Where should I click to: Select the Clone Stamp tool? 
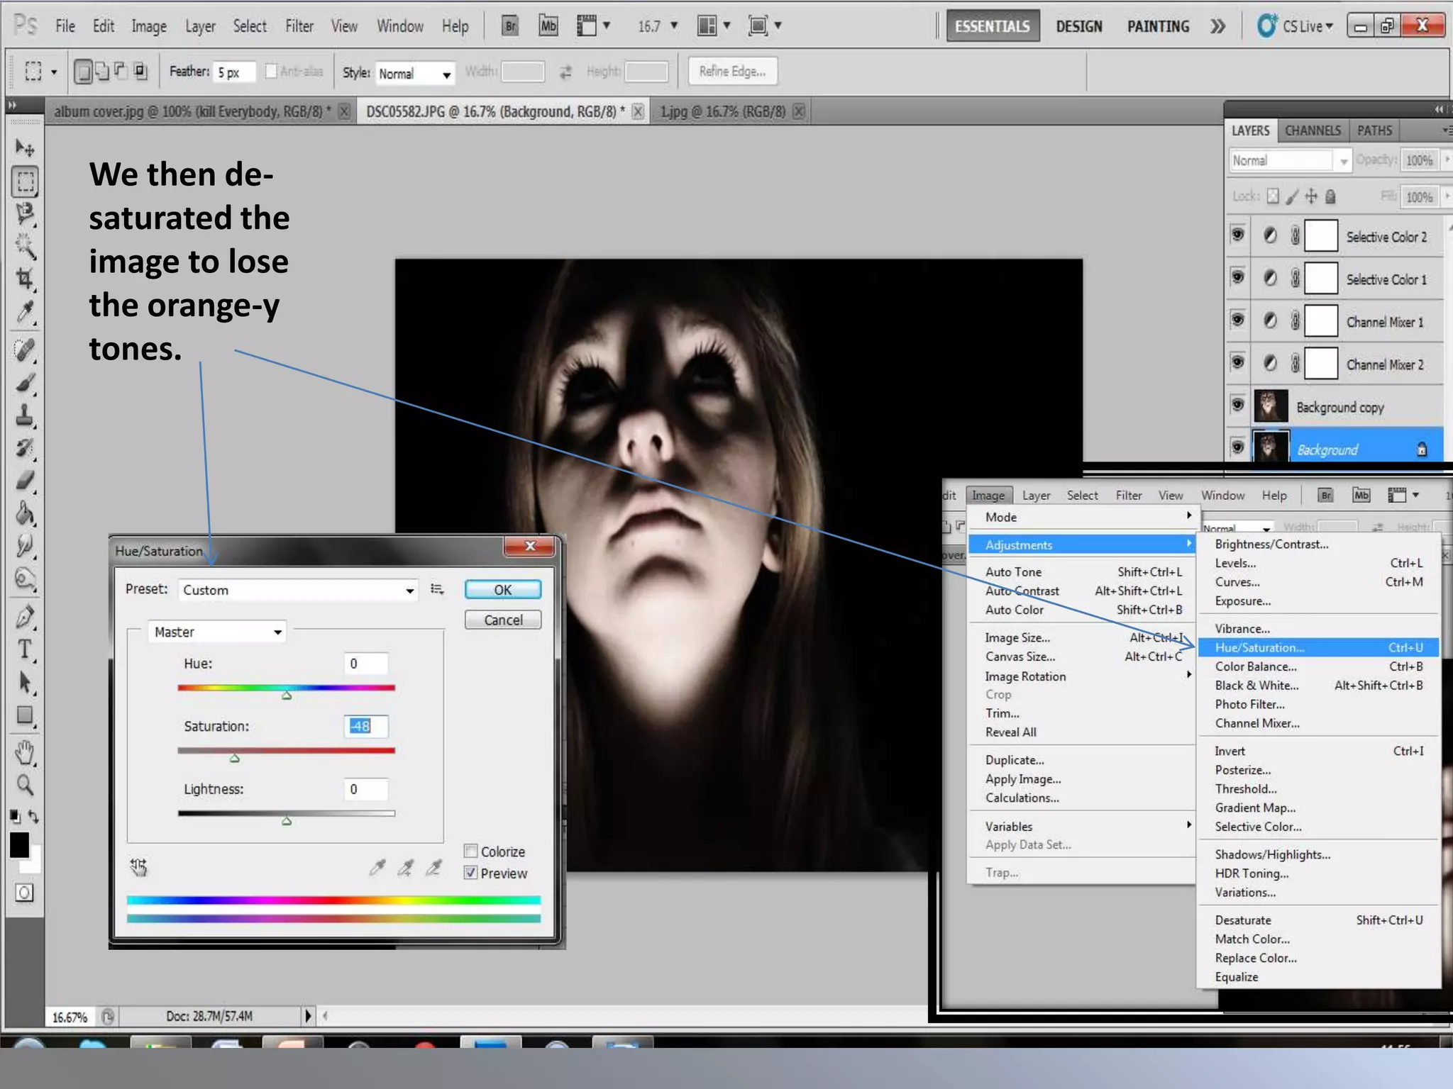click(x=25, y=415)
